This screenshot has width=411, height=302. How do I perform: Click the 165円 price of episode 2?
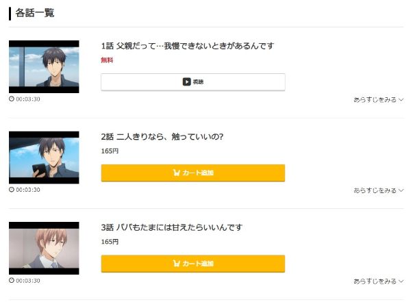[110, 151]
